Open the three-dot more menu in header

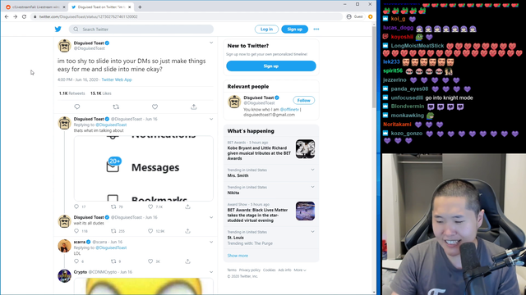pos(316,29)
